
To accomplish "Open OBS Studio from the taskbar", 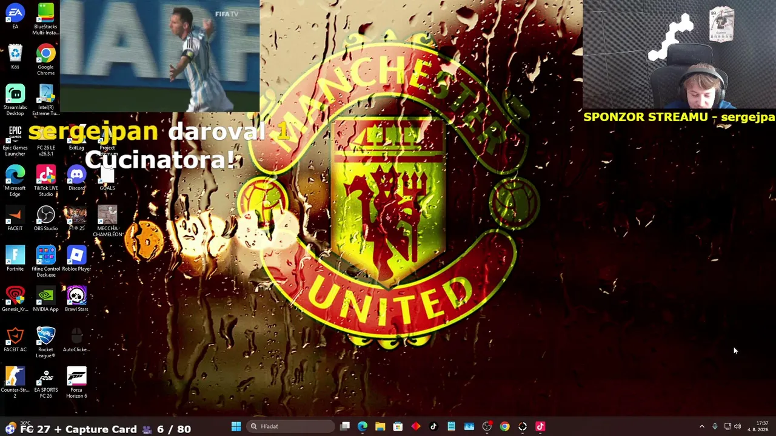I will pos(487,426).
